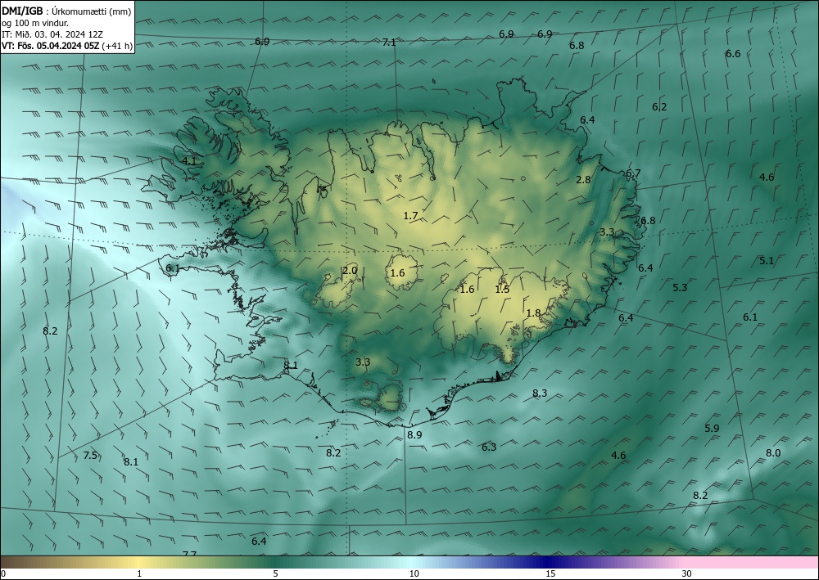Click the 1.5 value on Vatnajökull glacier

pos(503,289)
